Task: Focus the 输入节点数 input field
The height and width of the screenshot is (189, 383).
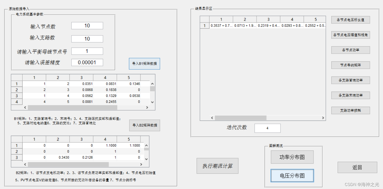Action: point(87,26)
